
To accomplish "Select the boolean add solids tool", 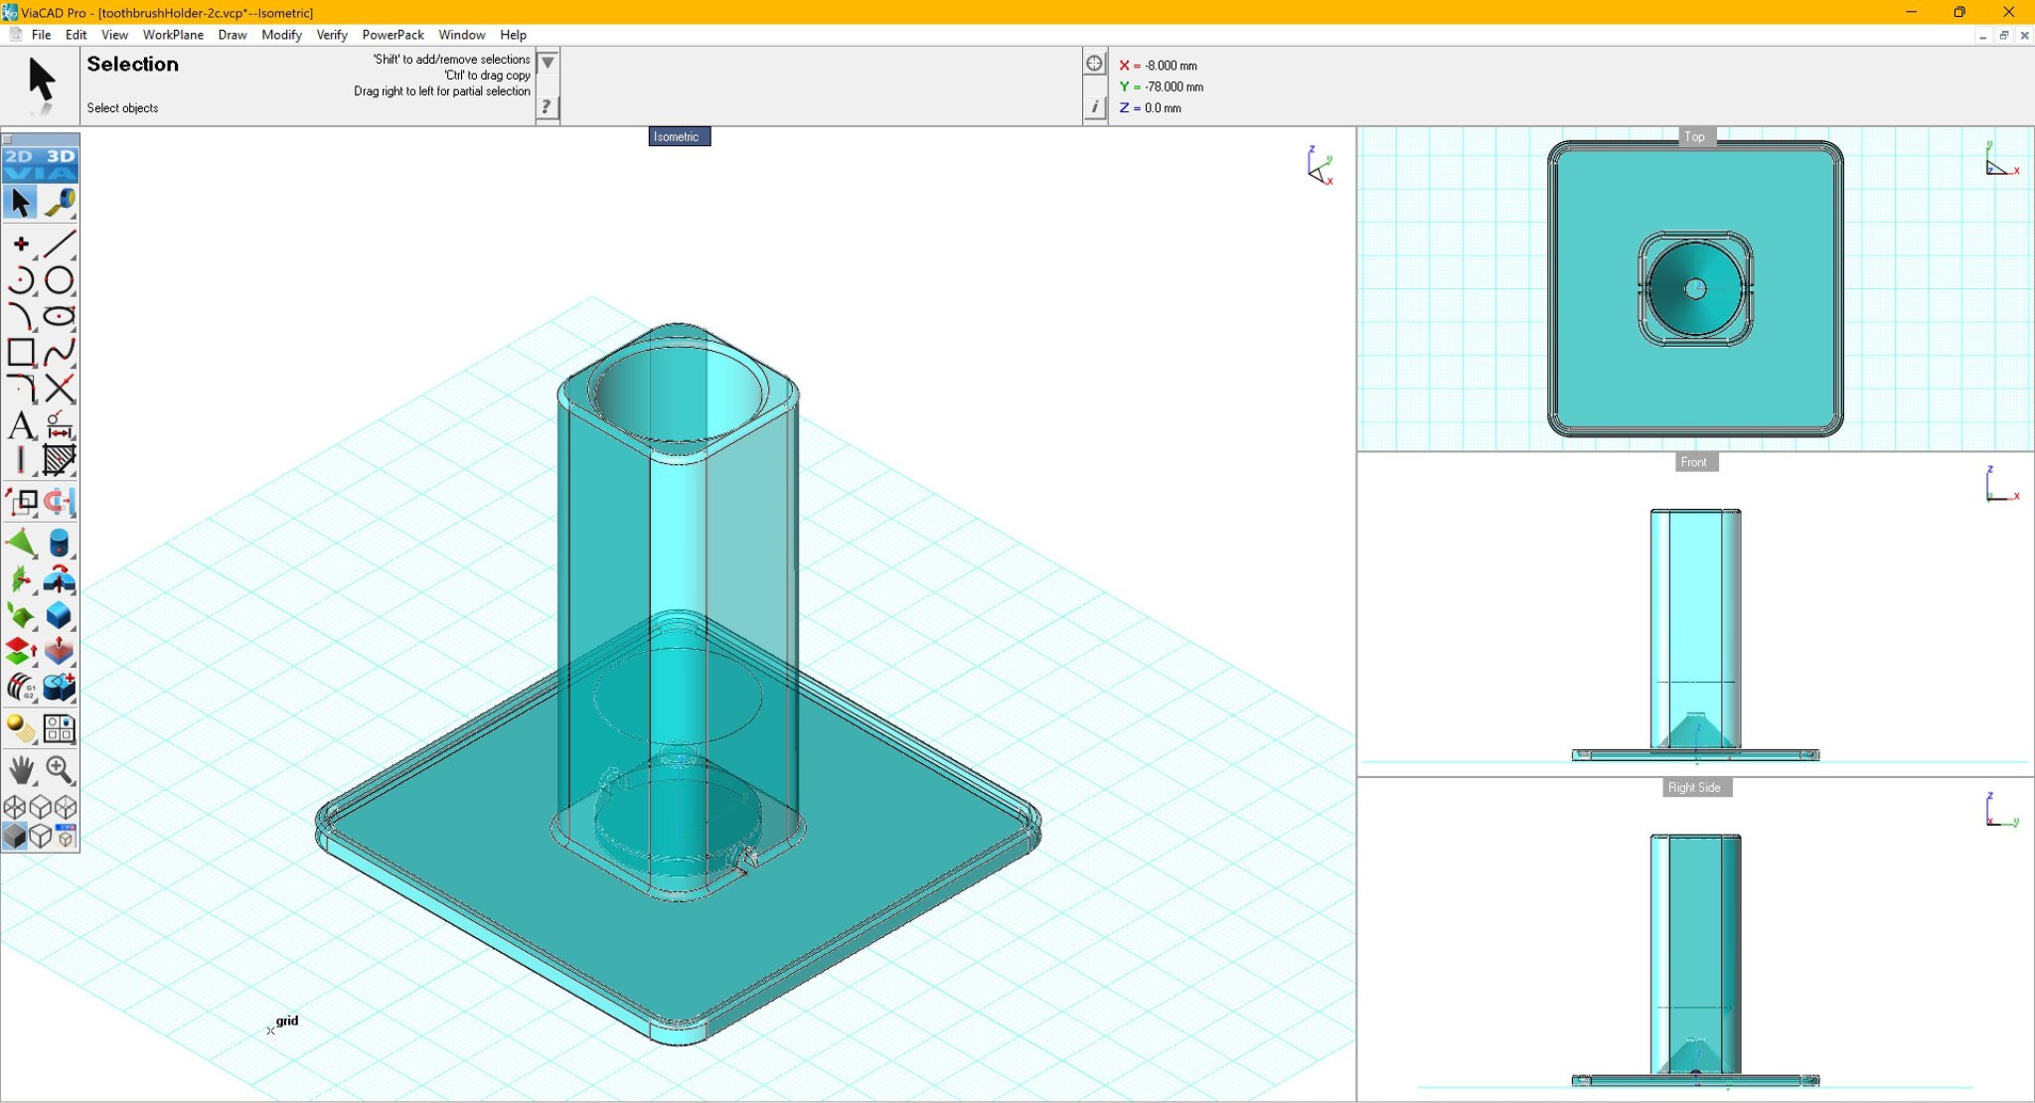I will [x=60, y=687].
